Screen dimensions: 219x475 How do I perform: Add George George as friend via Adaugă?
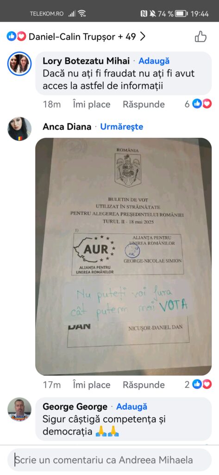131,406
